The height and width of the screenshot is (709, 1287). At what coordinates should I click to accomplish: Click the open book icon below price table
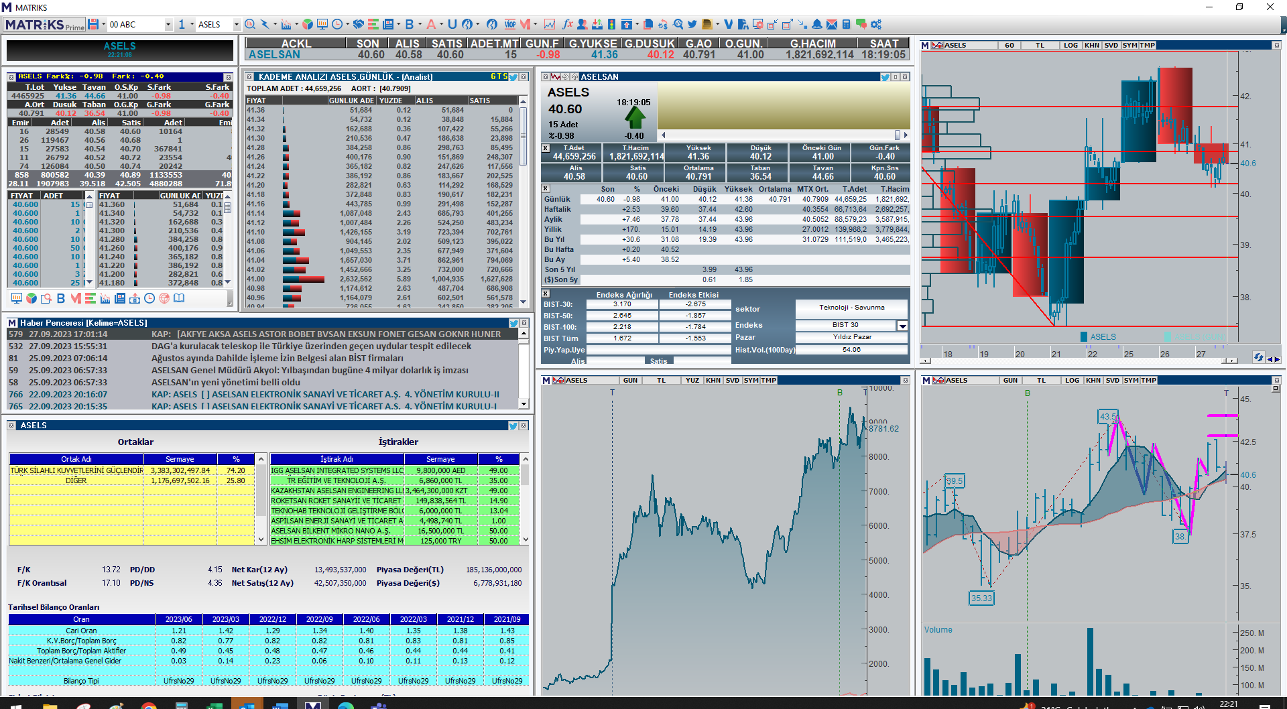(x=179, y=298)
